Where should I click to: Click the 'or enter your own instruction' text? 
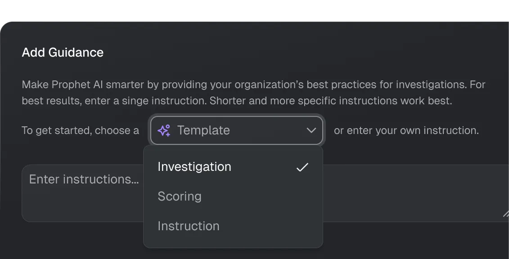click(406, 131)
